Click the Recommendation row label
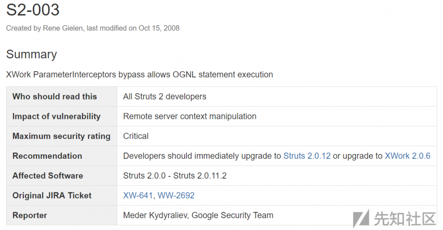 click(47, 156)
